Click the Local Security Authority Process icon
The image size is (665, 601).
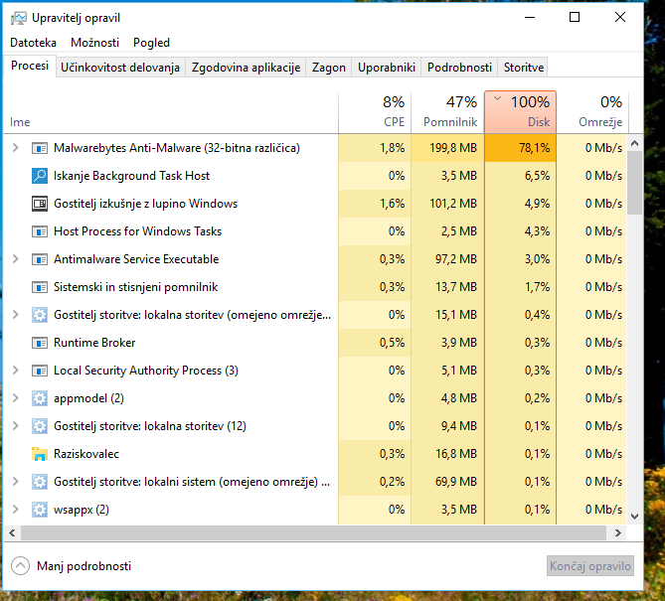pos(40,371)
